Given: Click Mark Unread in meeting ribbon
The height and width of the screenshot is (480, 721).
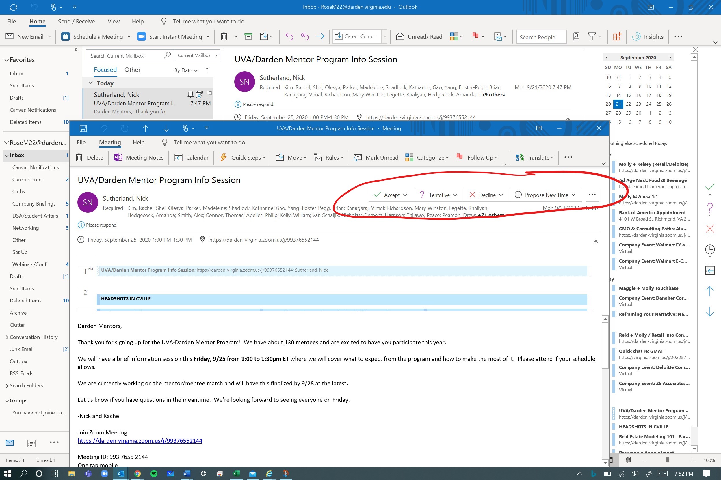Looking at the screenshot, I should click(x=376, y=157).
